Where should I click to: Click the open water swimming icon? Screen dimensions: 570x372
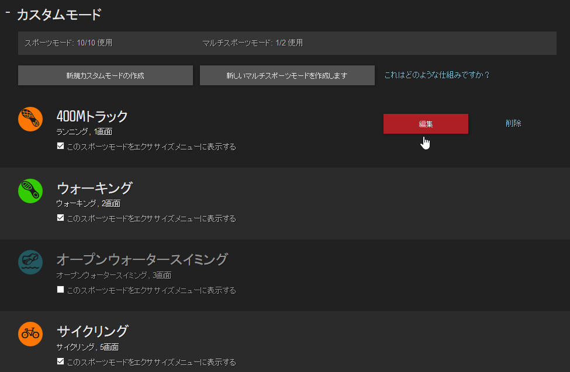tap(30, 262)
